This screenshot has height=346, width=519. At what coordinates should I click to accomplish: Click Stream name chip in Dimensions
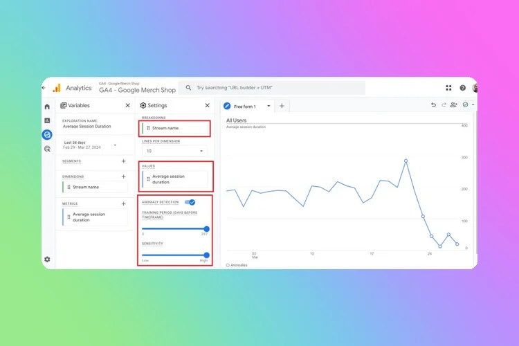click(95, 187)
